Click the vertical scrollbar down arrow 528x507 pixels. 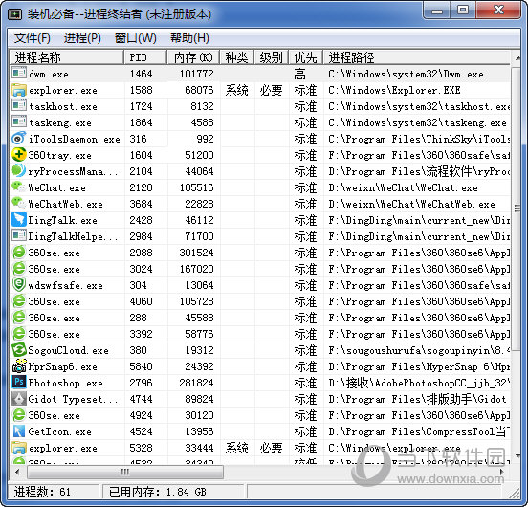[x=517, y=456]
